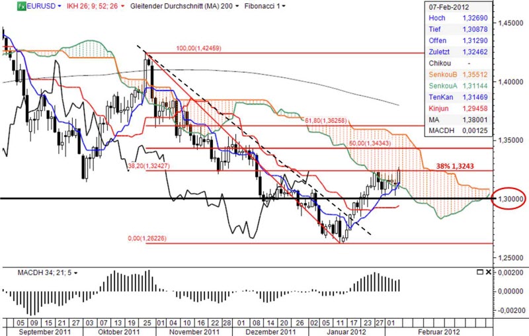
Task: Select November 2011 on the time axis
Action: tap(194, 331)
